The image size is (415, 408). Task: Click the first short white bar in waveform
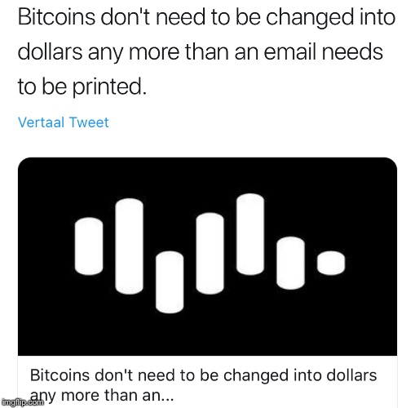point(89,246)
